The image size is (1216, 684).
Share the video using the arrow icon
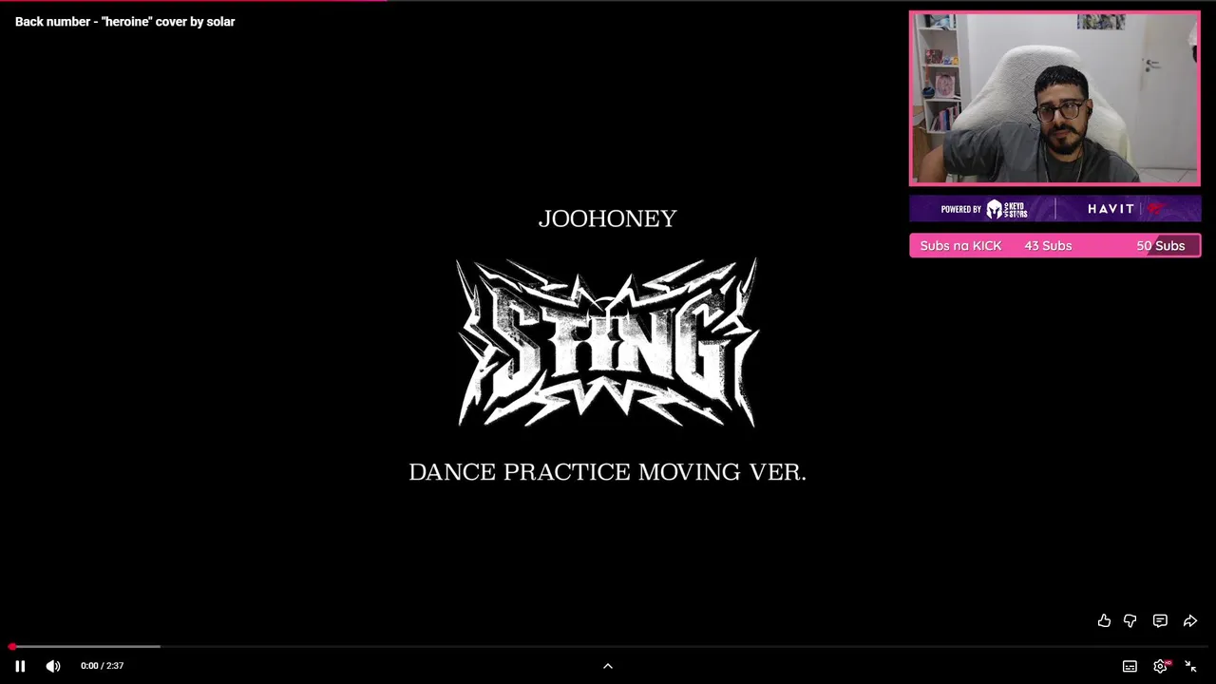1190,620
